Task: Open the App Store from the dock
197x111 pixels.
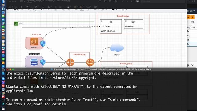Action: pyautogui.click(x=3, y=66)
